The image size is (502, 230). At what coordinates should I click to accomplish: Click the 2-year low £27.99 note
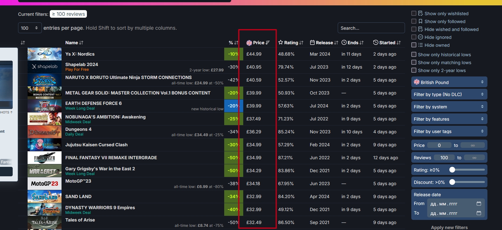[x=206, y=70]
